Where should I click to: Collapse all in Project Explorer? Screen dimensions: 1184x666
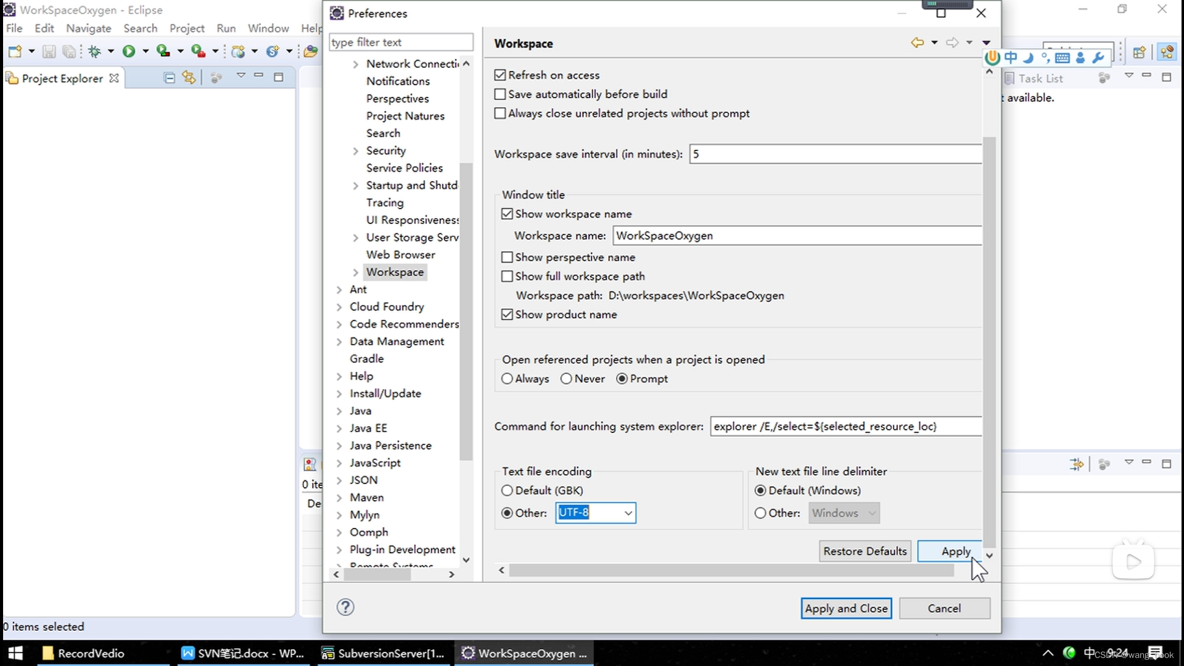coord(170,78)
